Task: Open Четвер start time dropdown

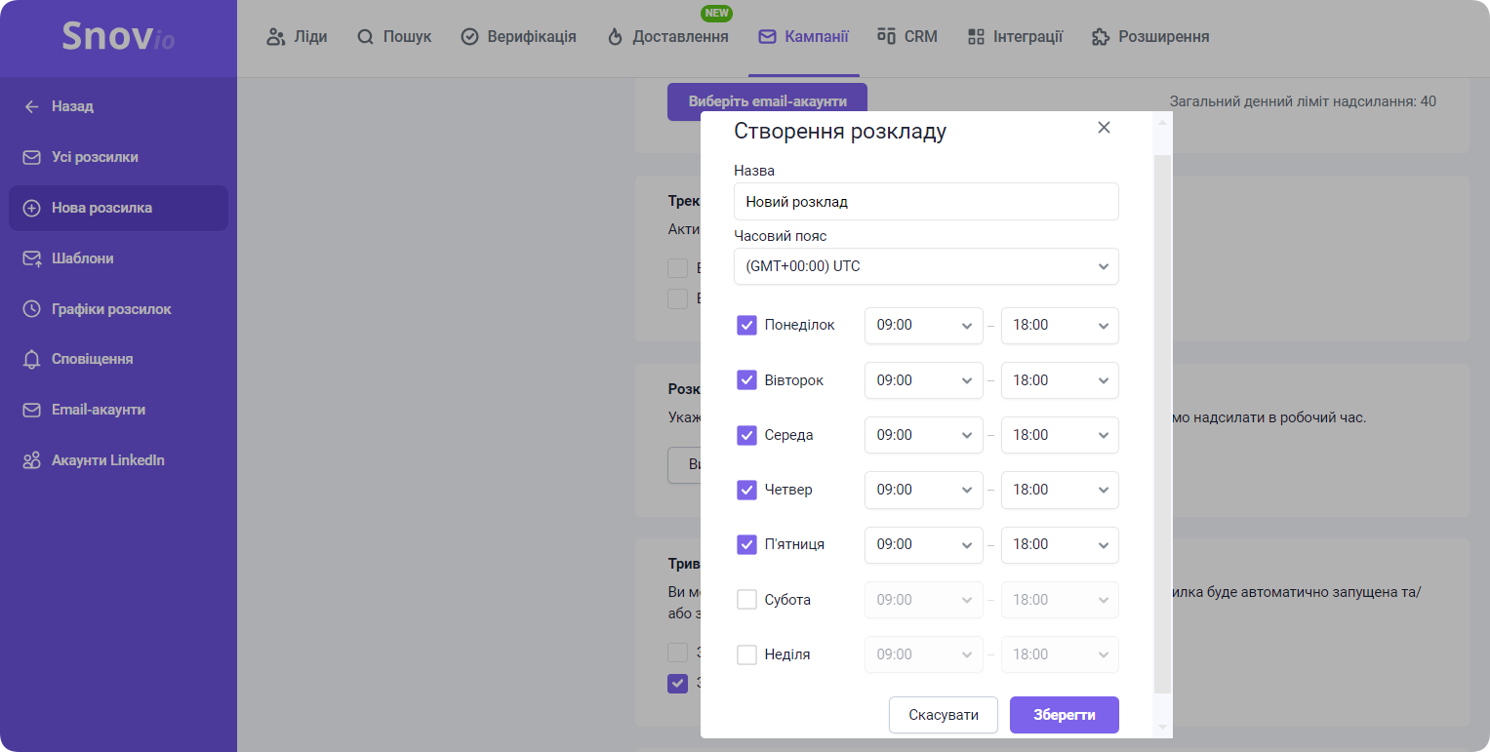Action: click(x=924, y=490)
